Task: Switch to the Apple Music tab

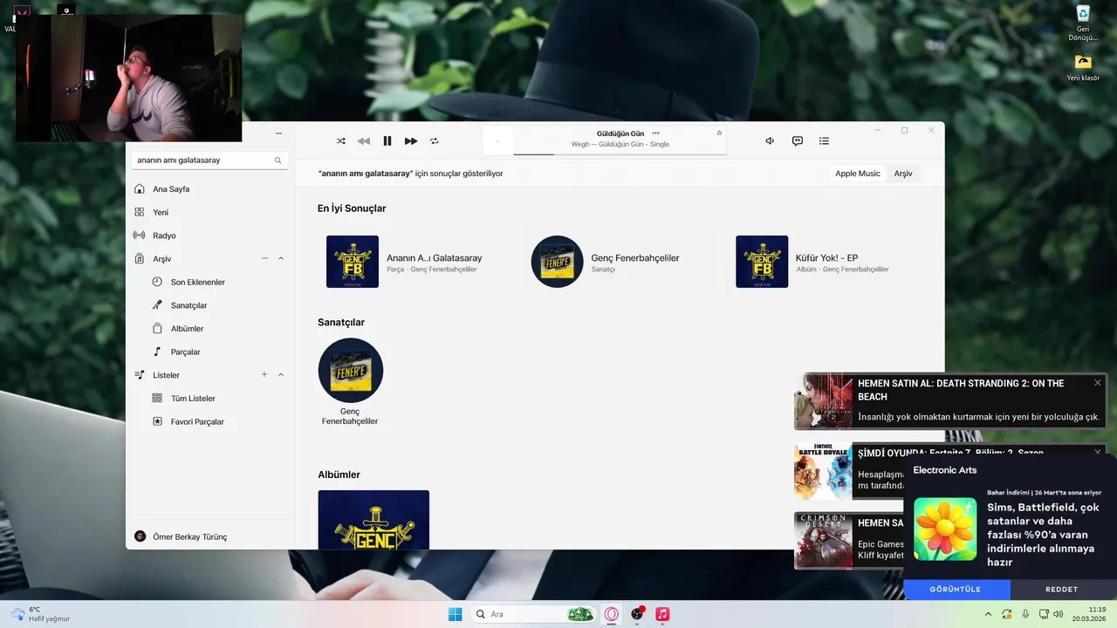Action: click(858, 173)
